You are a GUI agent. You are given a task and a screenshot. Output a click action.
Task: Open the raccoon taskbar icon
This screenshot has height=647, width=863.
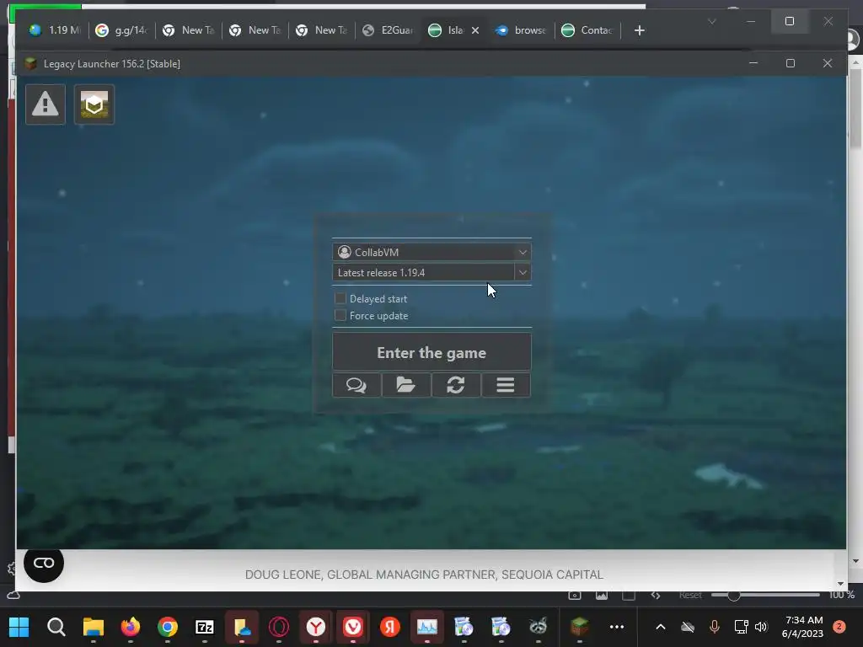point(539,627)
